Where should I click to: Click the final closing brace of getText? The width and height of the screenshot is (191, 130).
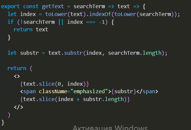(3, 123)
